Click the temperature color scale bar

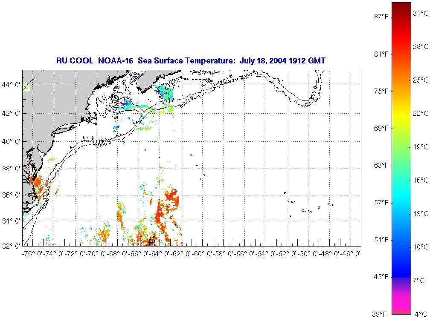[401, 158]
